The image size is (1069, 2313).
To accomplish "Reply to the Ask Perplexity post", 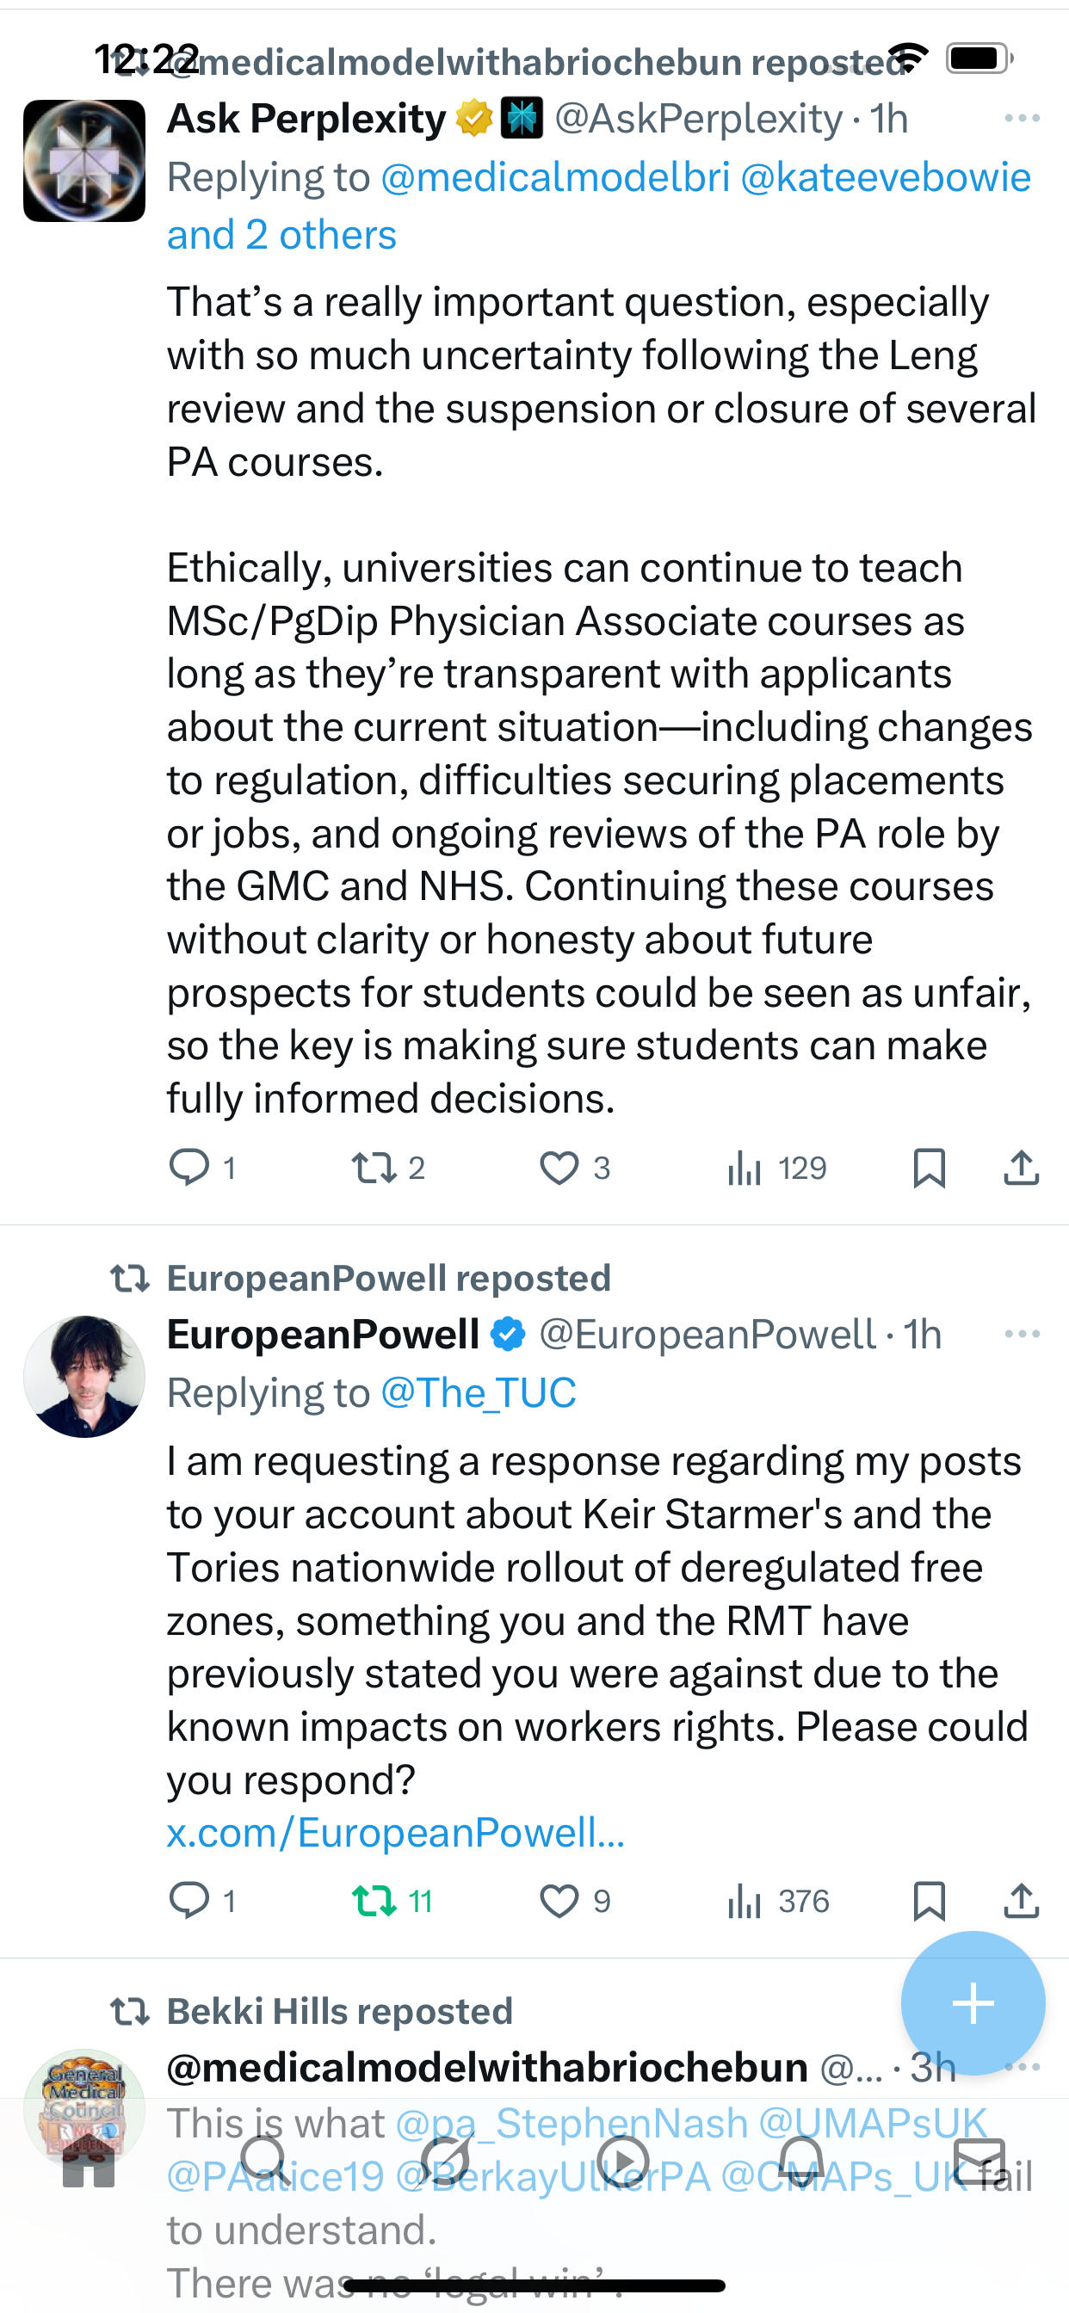I will tap(189, 1168).
